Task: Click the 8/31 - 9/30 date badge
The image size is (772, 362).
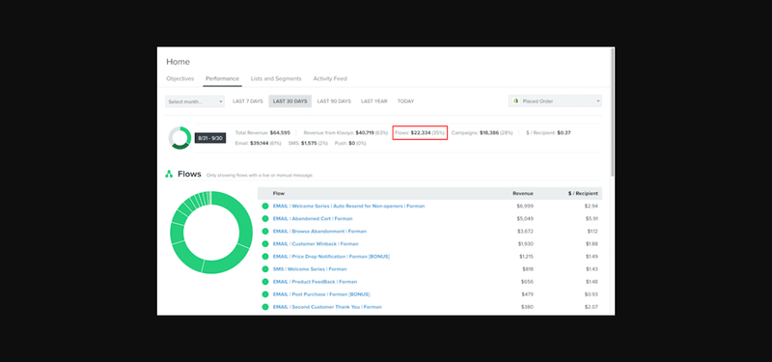Action: tap(210, 138)
